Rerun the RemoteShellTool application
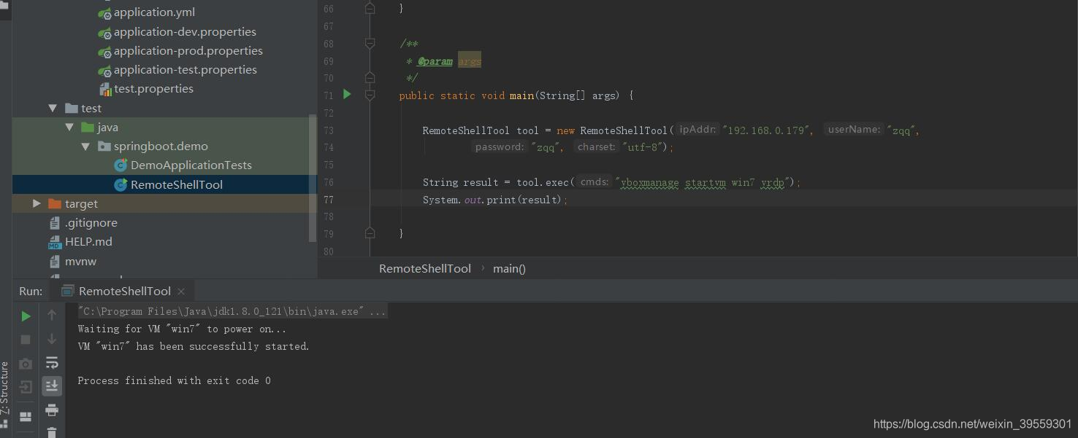The height and width of the screenshot is (438, 1078). 26,315
